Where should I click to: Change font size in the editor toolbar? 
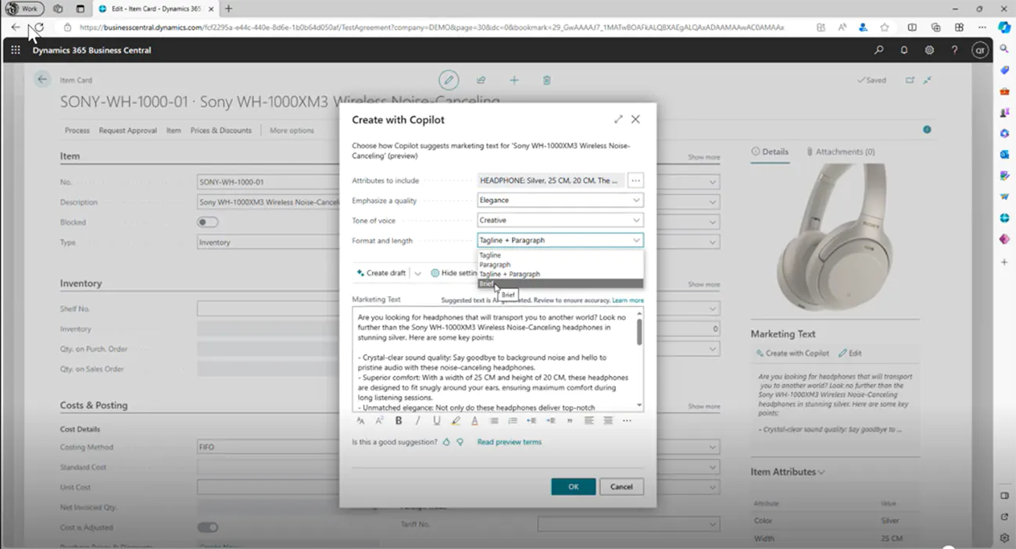tap(360, 421)
